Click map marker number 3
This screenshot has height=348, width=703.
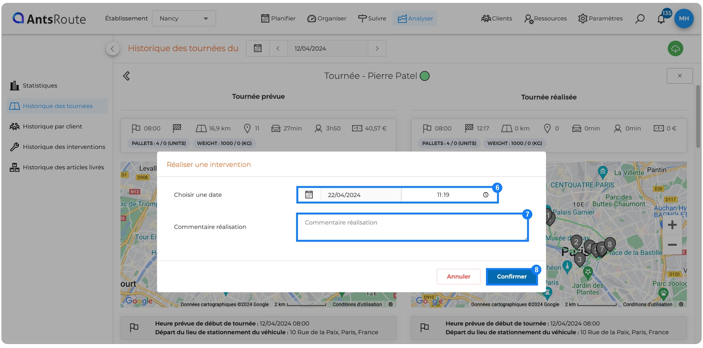click(x=580, y=259)
